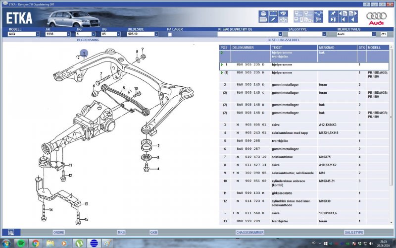This screenshot has width=396, height=248.
Task: Click the ORDRE button at bottom
Action: pyautogui.click(x=59, y=232)
